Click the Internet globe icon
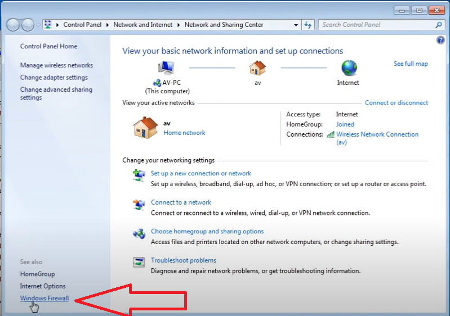 tap(349, 67)
